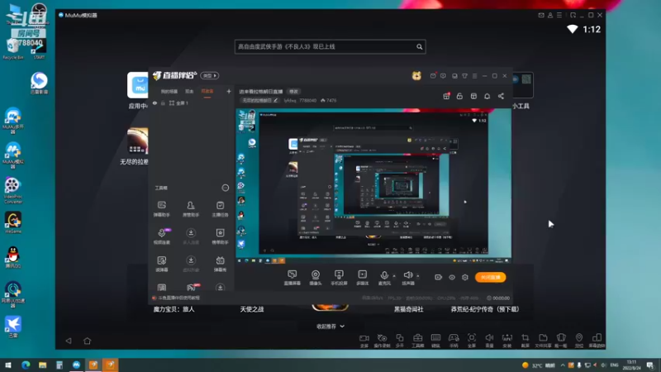
Task: Open hamburger menu in streaming app title bar
Action: point(474,76)
